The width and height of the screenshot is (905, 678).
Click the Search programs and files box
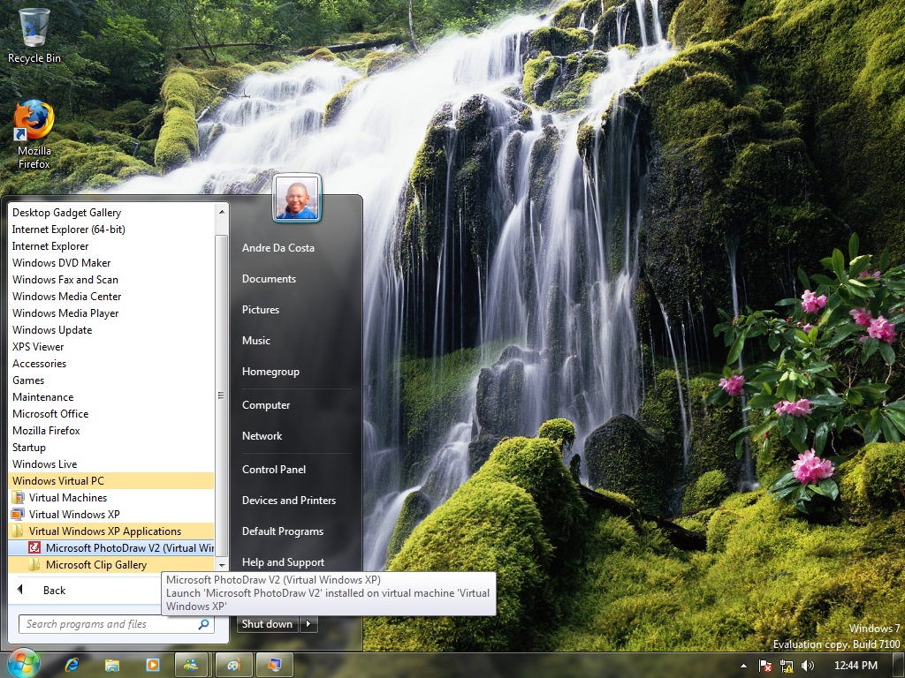(x=117, y=624)
